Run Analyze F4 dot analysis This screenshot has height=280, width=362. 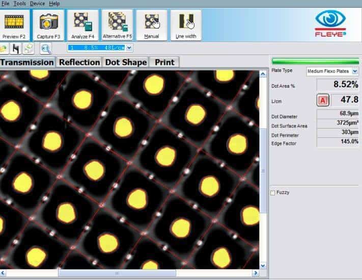pyautogui.click(x=82, y=26)
